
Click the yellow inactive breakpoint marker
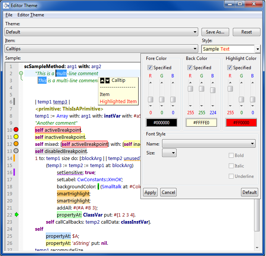pos(16,137)
